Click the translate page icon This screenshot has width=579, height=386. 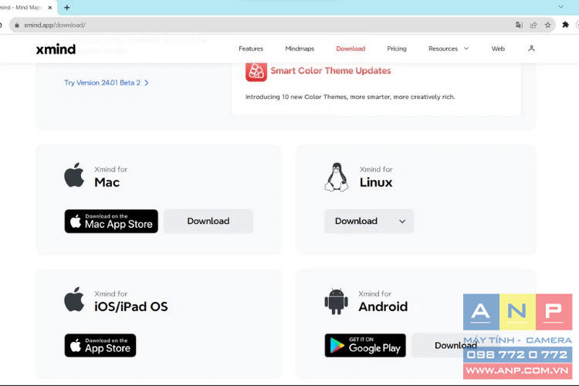[x=519, y=25]
